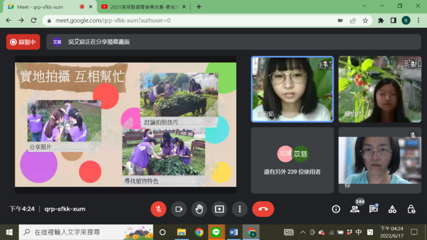Open the activities shapes icon
The image size is (427, 240).
click(x=392, y=209)
